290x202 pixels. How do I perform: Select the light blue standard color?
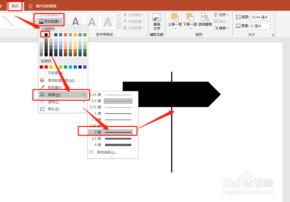pos(70,67)
